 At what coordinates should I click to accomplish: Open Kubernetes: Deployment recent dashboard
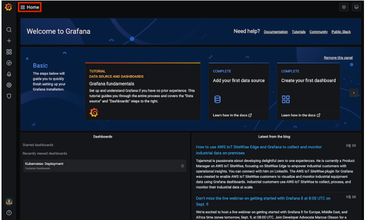click(x=104, y=166)
